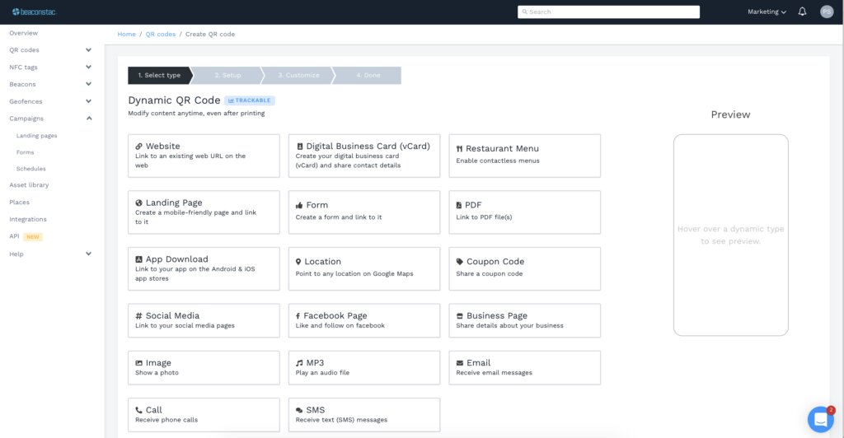Open the chat support bubble
This screenshot has width=844, height=438.
click(820, 419)
